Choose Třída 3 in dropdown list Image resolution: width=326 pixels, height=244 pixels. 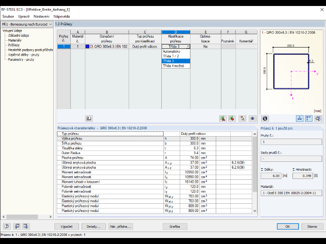[176, 61]
